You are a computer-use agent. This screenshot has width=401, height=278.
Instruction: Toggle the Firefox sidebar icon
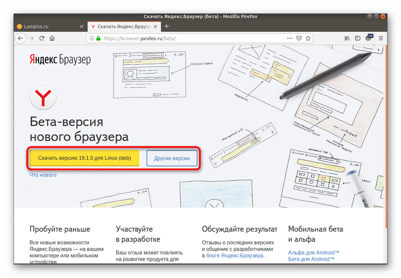click(x=358, y=38)
